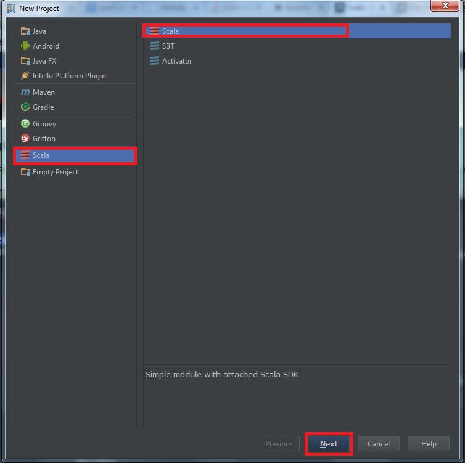This screenshot has height=463, width=465.
Task: Select the IntelliJ Platform Plugin icon
Action: (25, 76)
